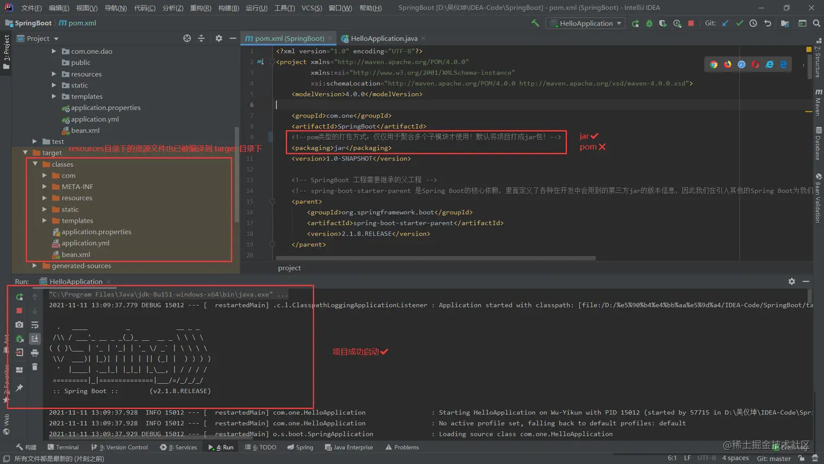This screenshot has width=824, height=464.
Task: Rollback changes with the Git undo icon
Action: tap(767, 23)
